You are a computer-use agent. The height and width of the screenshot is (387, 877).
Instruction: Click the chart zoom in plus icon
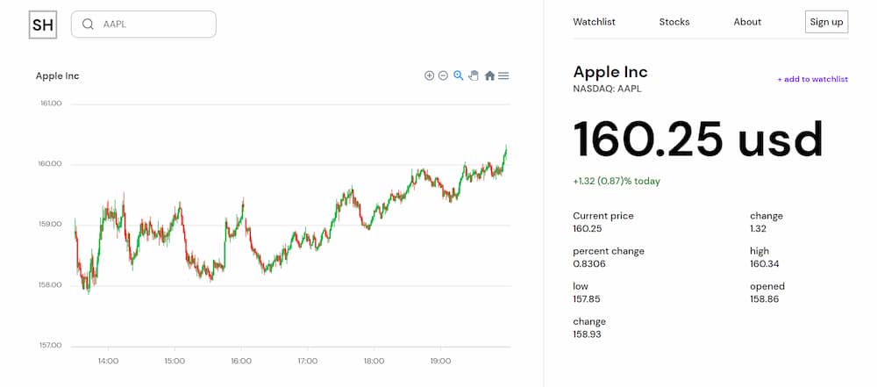[x=429, y=75]
